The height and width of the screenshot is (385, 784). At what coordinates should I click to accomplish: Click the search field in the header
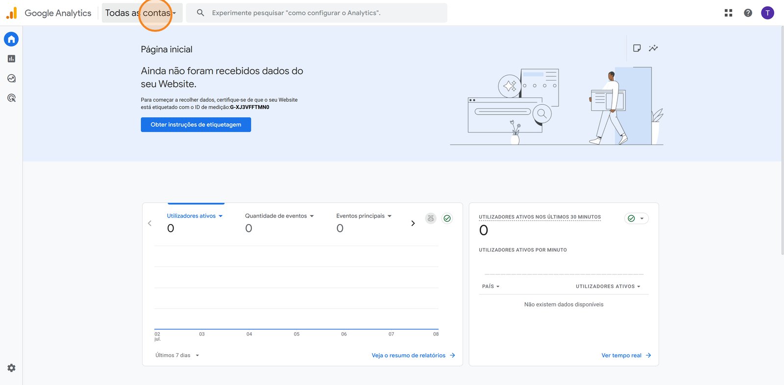pyautogui.click(x=316, y=13)
